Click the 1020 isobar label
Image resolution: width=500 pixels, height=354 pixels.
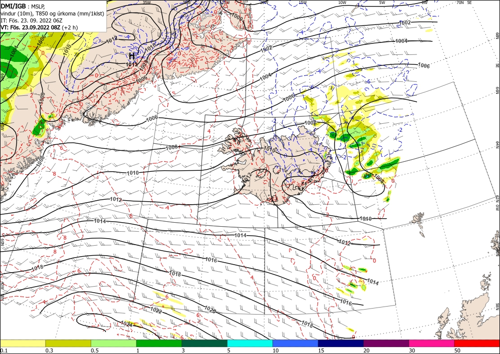pyautogui.click(x=210, y=309)
